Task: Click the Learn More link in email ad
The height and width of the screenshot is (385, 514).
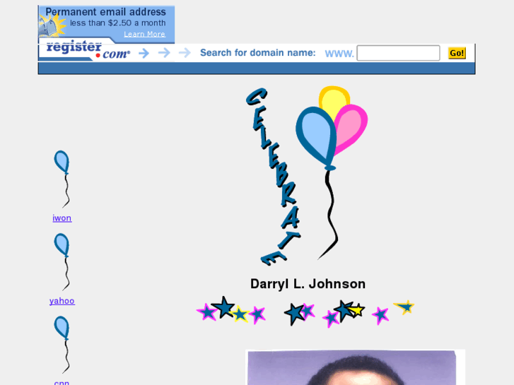Action: [x=144, y=34]
